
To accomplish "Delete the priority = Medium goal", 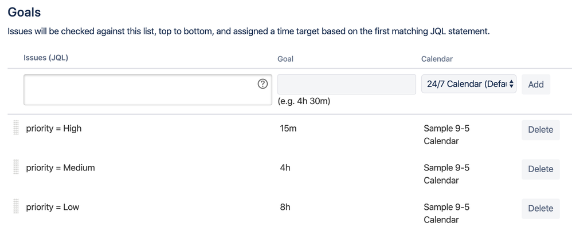I will tap(540, 169).
